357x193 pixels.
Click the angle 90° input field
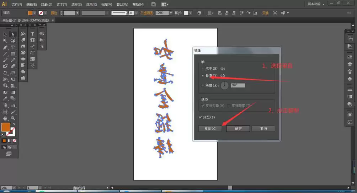click(238, 85)
